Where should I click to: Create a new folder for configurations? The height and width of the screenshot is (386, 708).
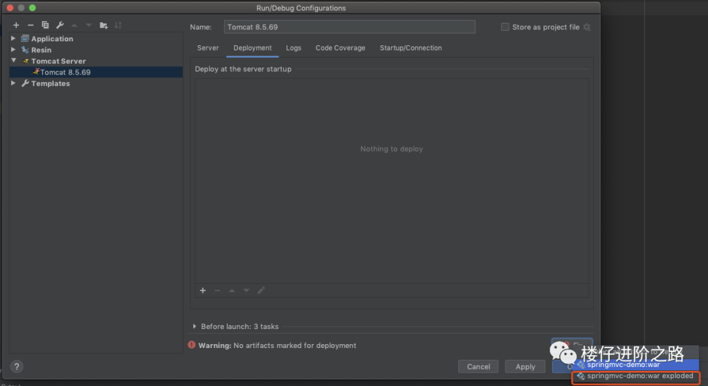pos(104,26)
